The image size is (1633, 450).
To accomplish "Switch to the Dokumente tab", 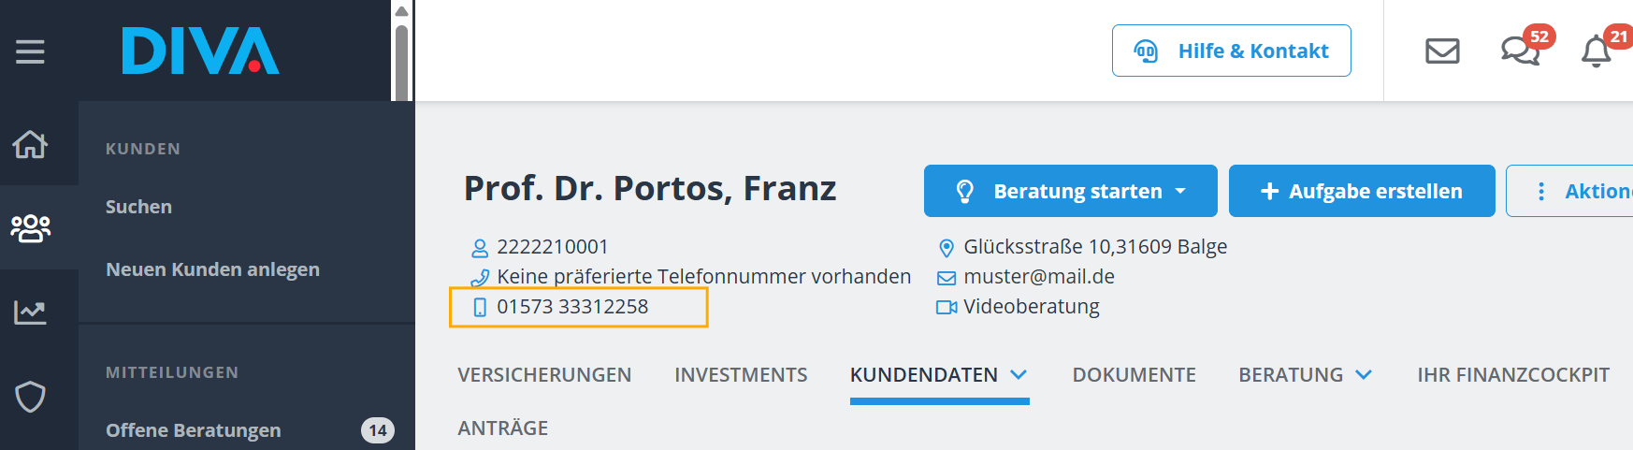I will coord(1134,374).
